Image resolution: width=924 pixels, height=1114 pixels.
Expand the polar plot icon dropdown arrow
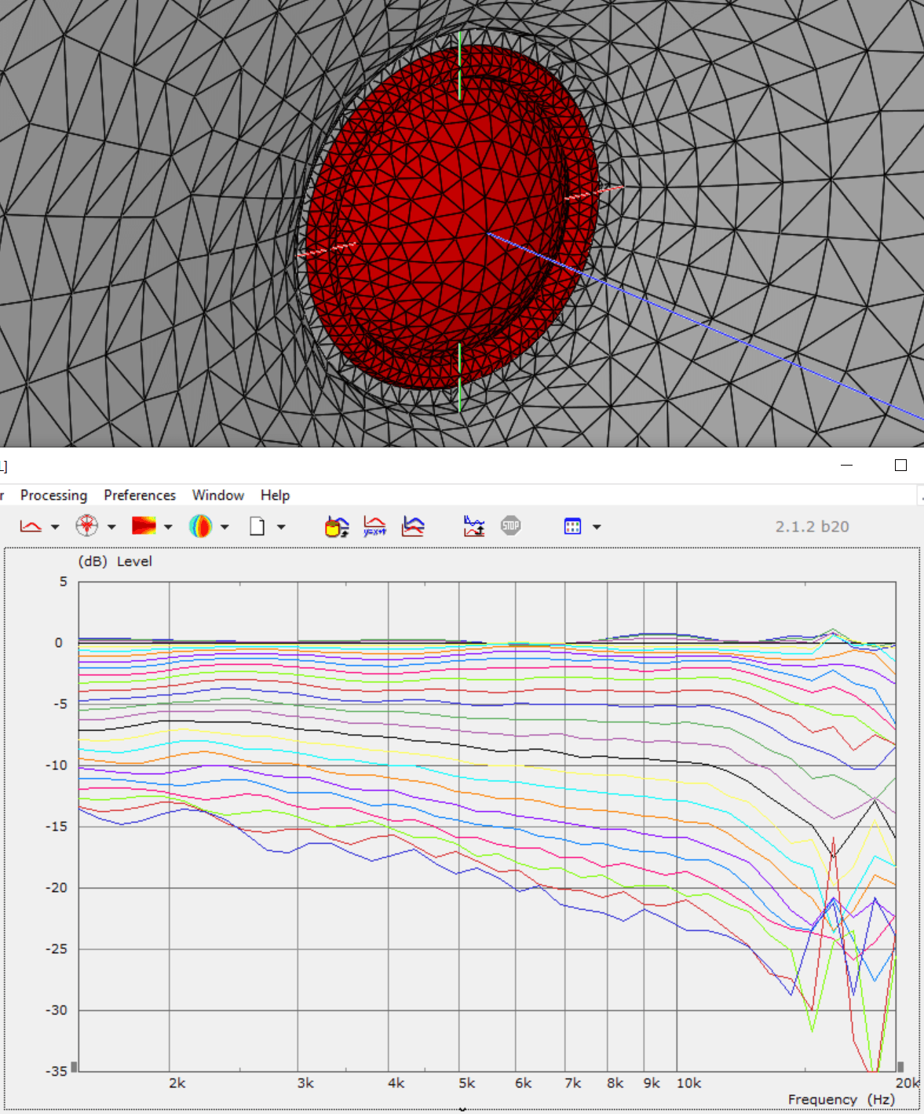coord(111,527)
